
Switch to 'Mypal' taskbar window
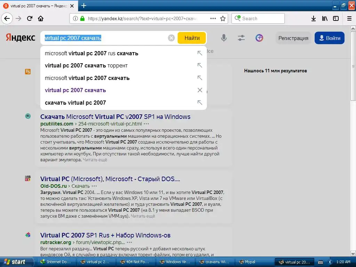[x=254, y=262]
